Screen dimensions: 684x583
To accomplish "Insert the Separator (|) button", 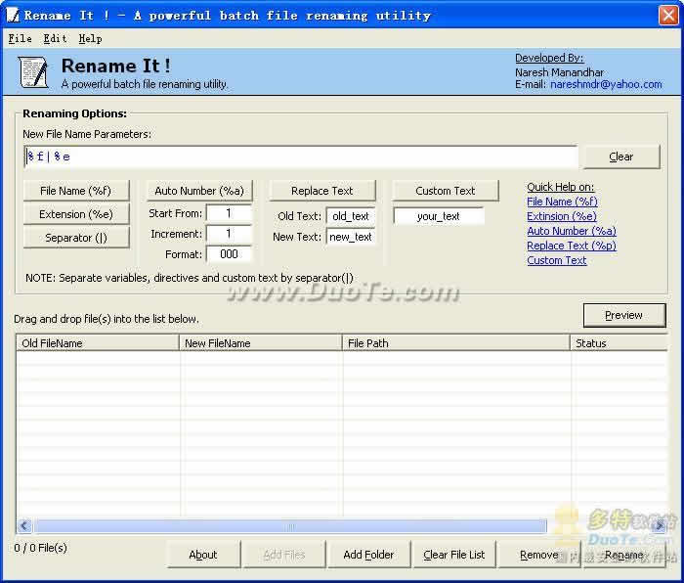I will pyautogui.click(x=76, y=238).
